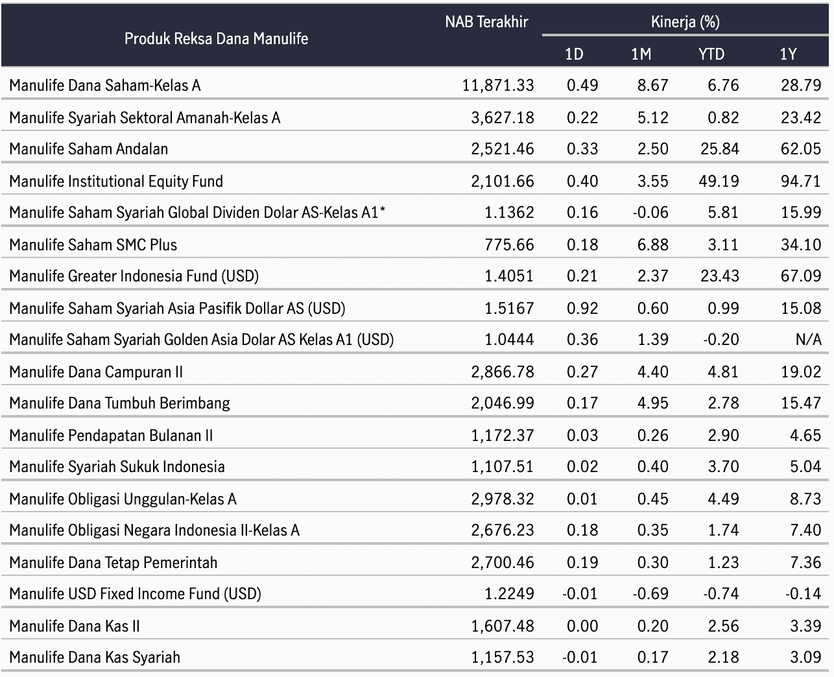834x677 pixels.
Task: Select Manulife Dana Campuran II name
Action: (x=96, y=372)
